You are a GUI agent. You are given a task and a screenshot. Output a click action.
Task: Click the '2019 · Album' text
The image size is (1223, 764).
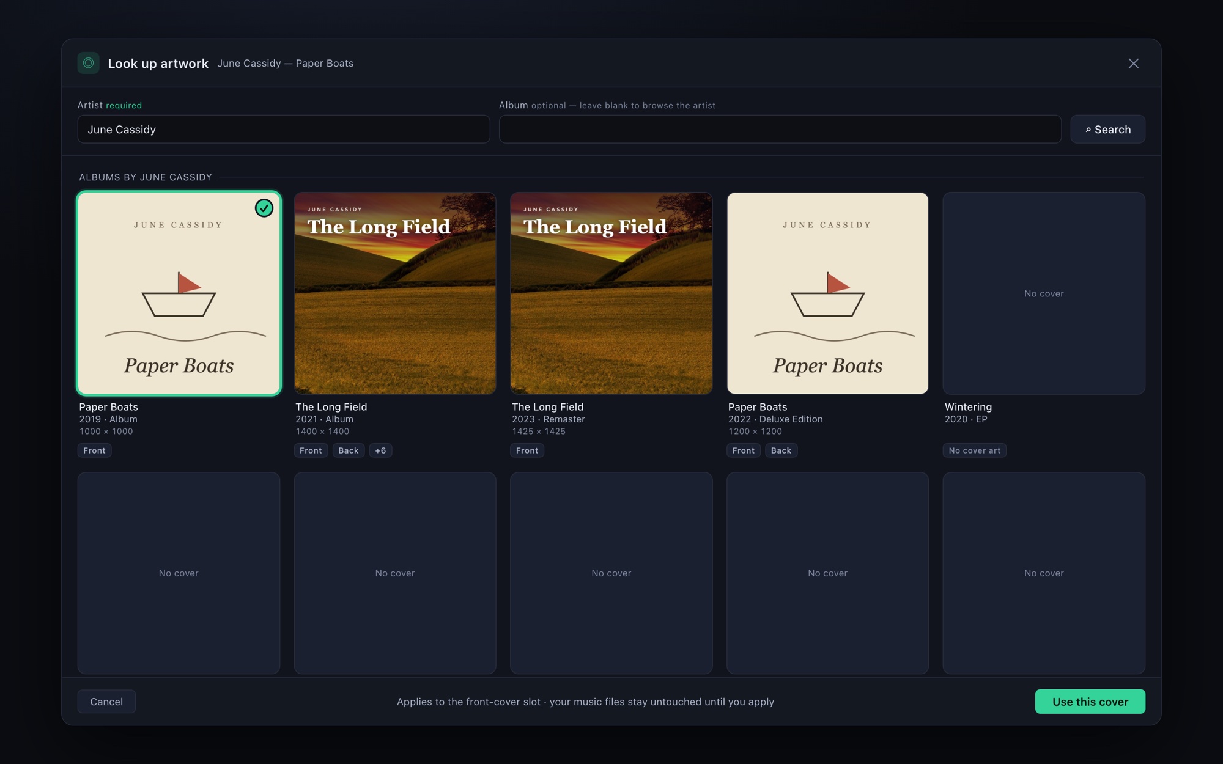pos(108,419)
